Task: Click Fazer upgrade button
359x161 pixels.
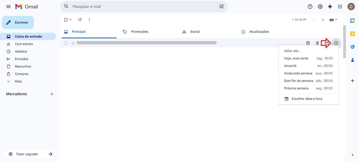Action: (x=30, y=154)
